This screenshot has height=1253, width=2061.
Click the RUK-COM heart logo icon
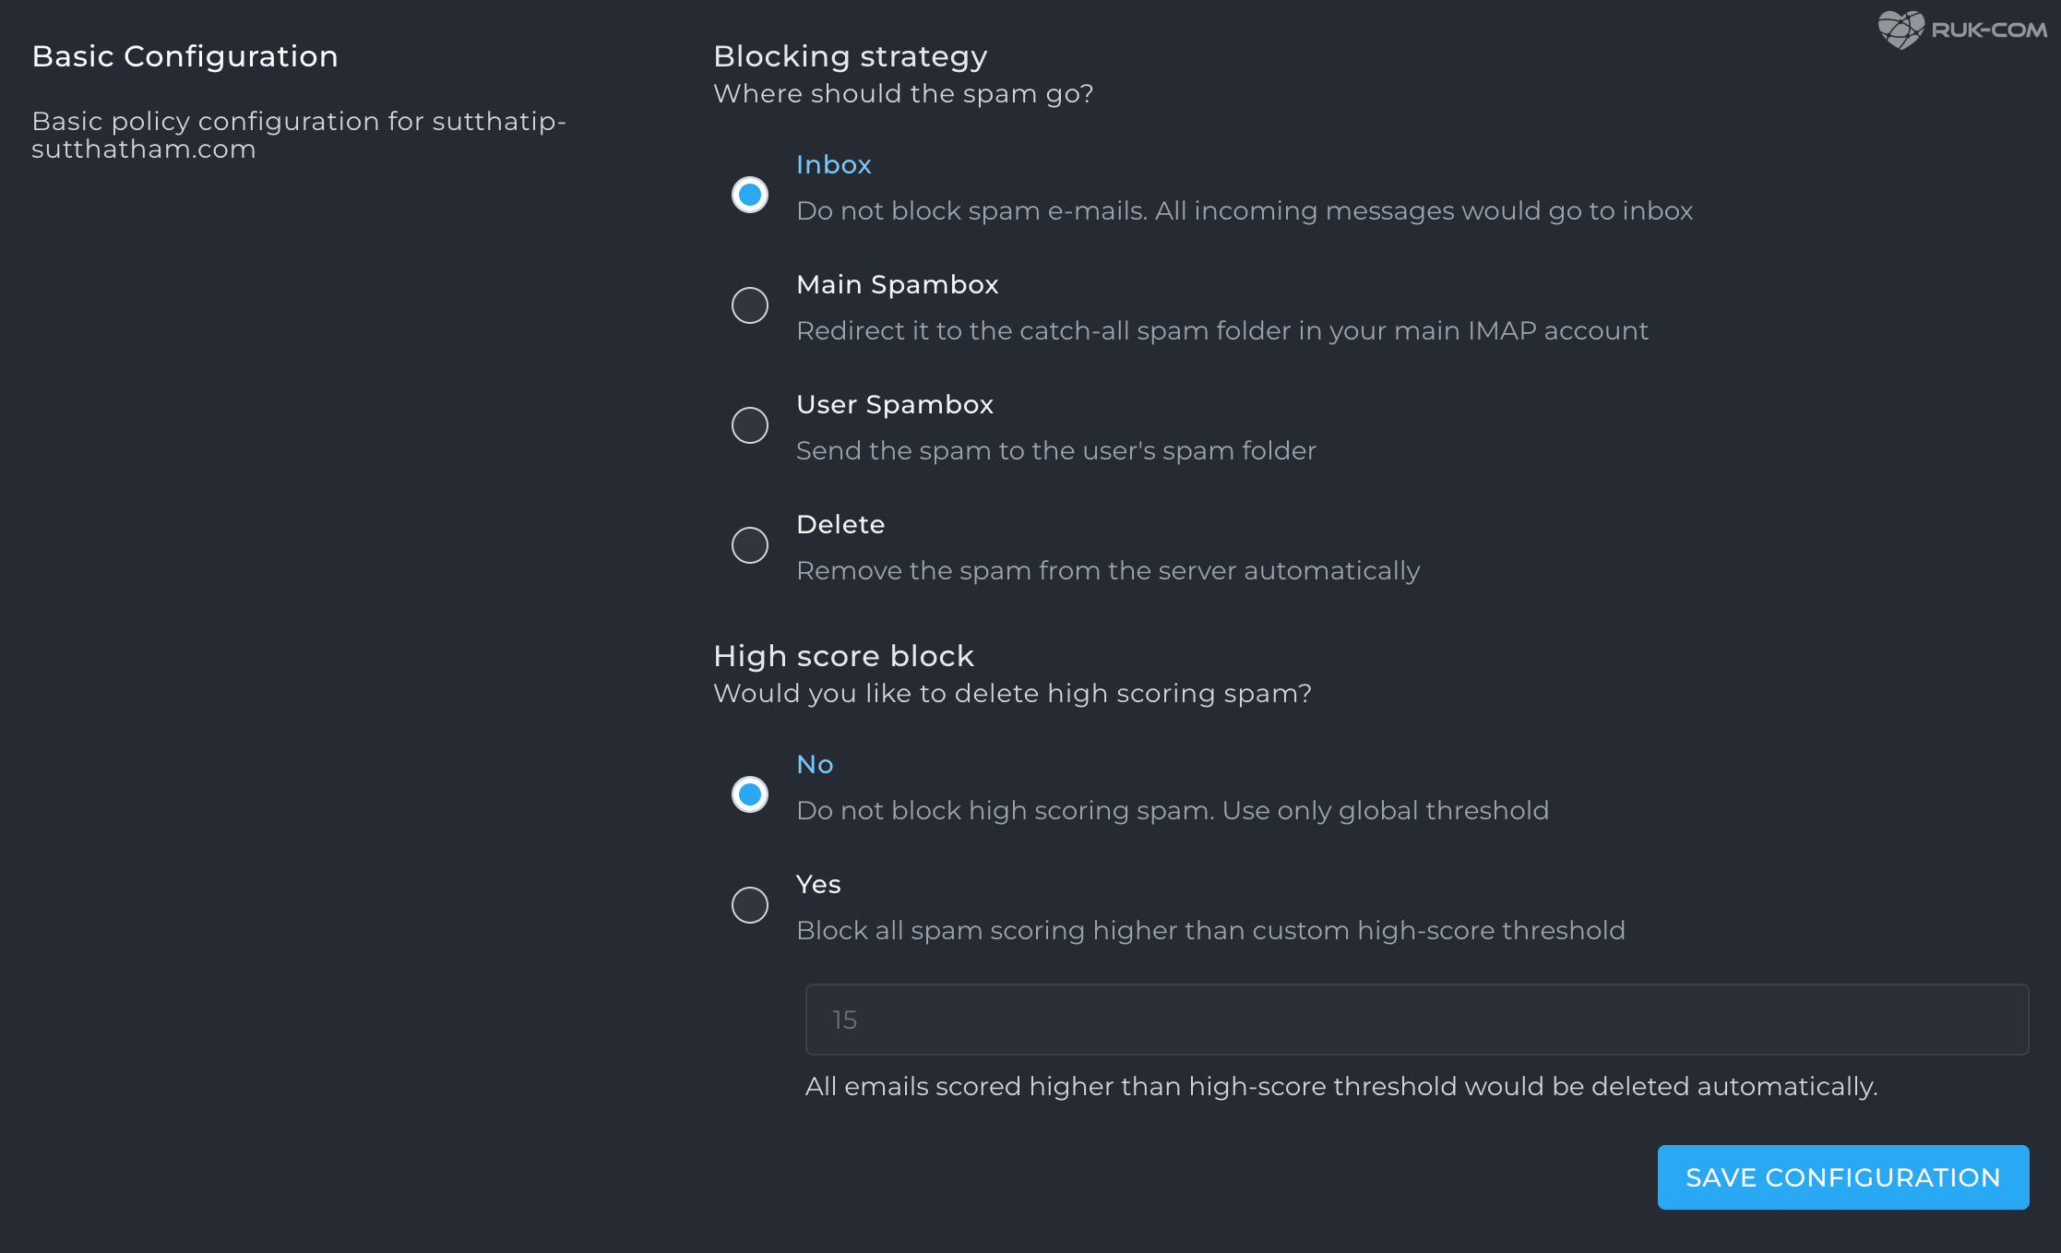pyautogui.click(x=1900, y=30)
